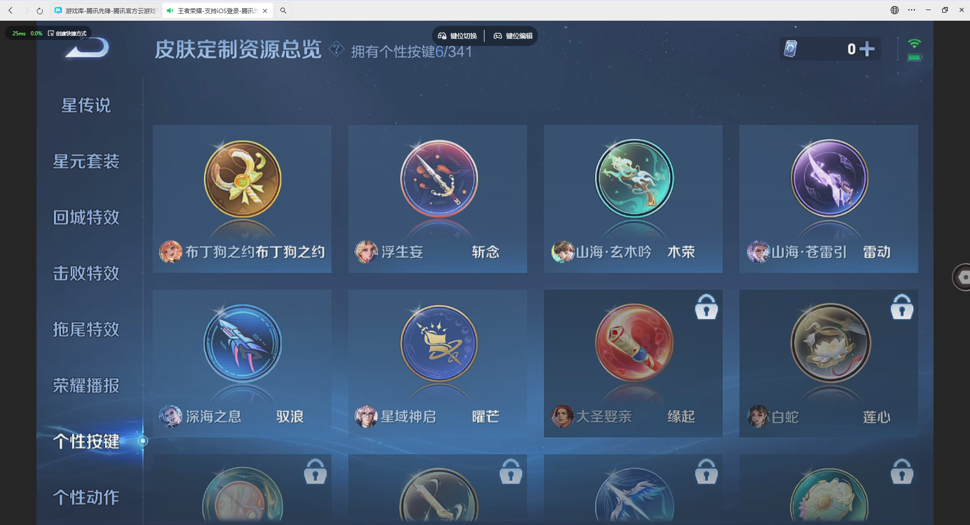Switch to the 游戏库-腾讯先锋 browser tab
Screen dimensions: 970x525
[x=106, y=11]
